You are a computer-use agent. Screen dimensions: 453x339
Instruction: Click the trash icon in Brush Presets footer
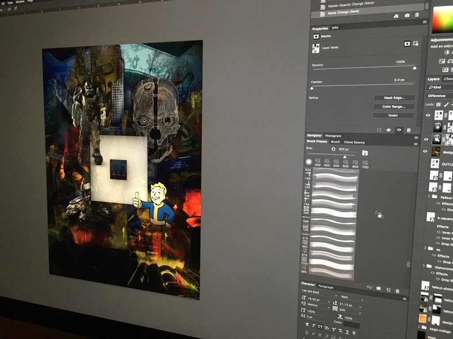click(397, 291)
